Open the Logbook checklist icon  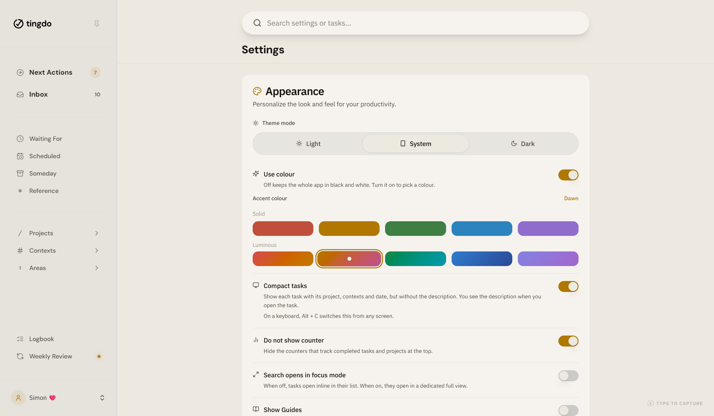coord(20,339)
